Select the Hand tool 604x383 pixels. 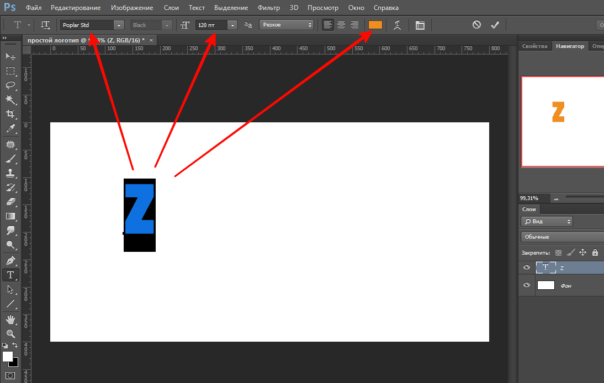(10, 320)
